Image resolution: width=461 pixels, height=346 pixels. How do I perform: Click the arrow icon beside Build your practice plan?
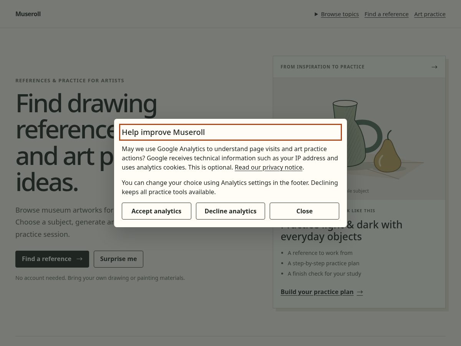click(x=360, y=292)
